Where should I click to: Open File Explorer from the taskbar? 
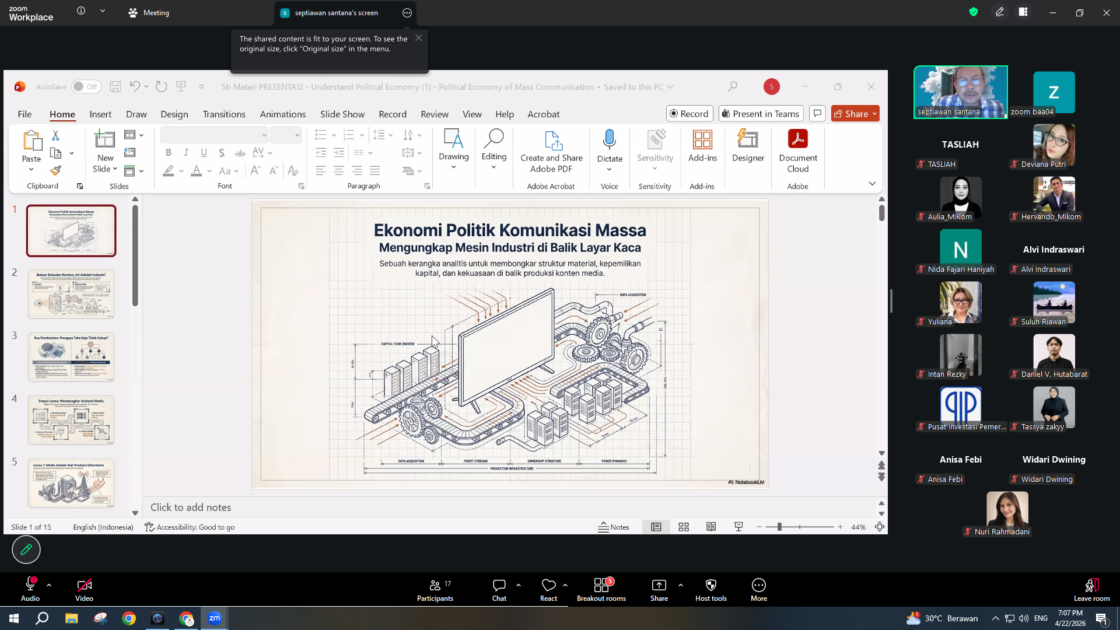[71, 618]
